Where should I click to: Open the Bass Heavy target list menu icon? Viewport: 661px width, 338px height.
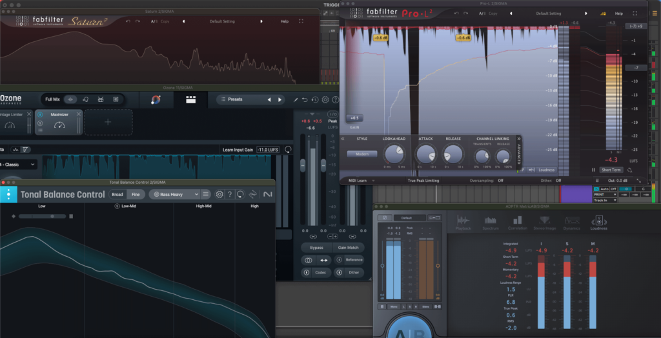pos(206,194)
